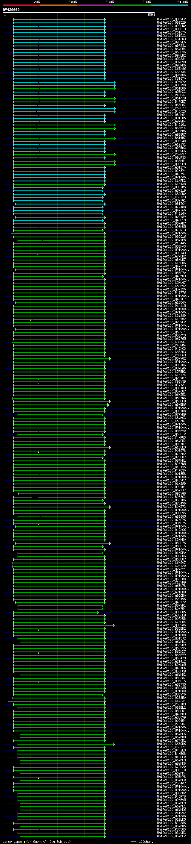
Task: Select hit UniRef100_C6SYJ4
Action: point(171,72)
